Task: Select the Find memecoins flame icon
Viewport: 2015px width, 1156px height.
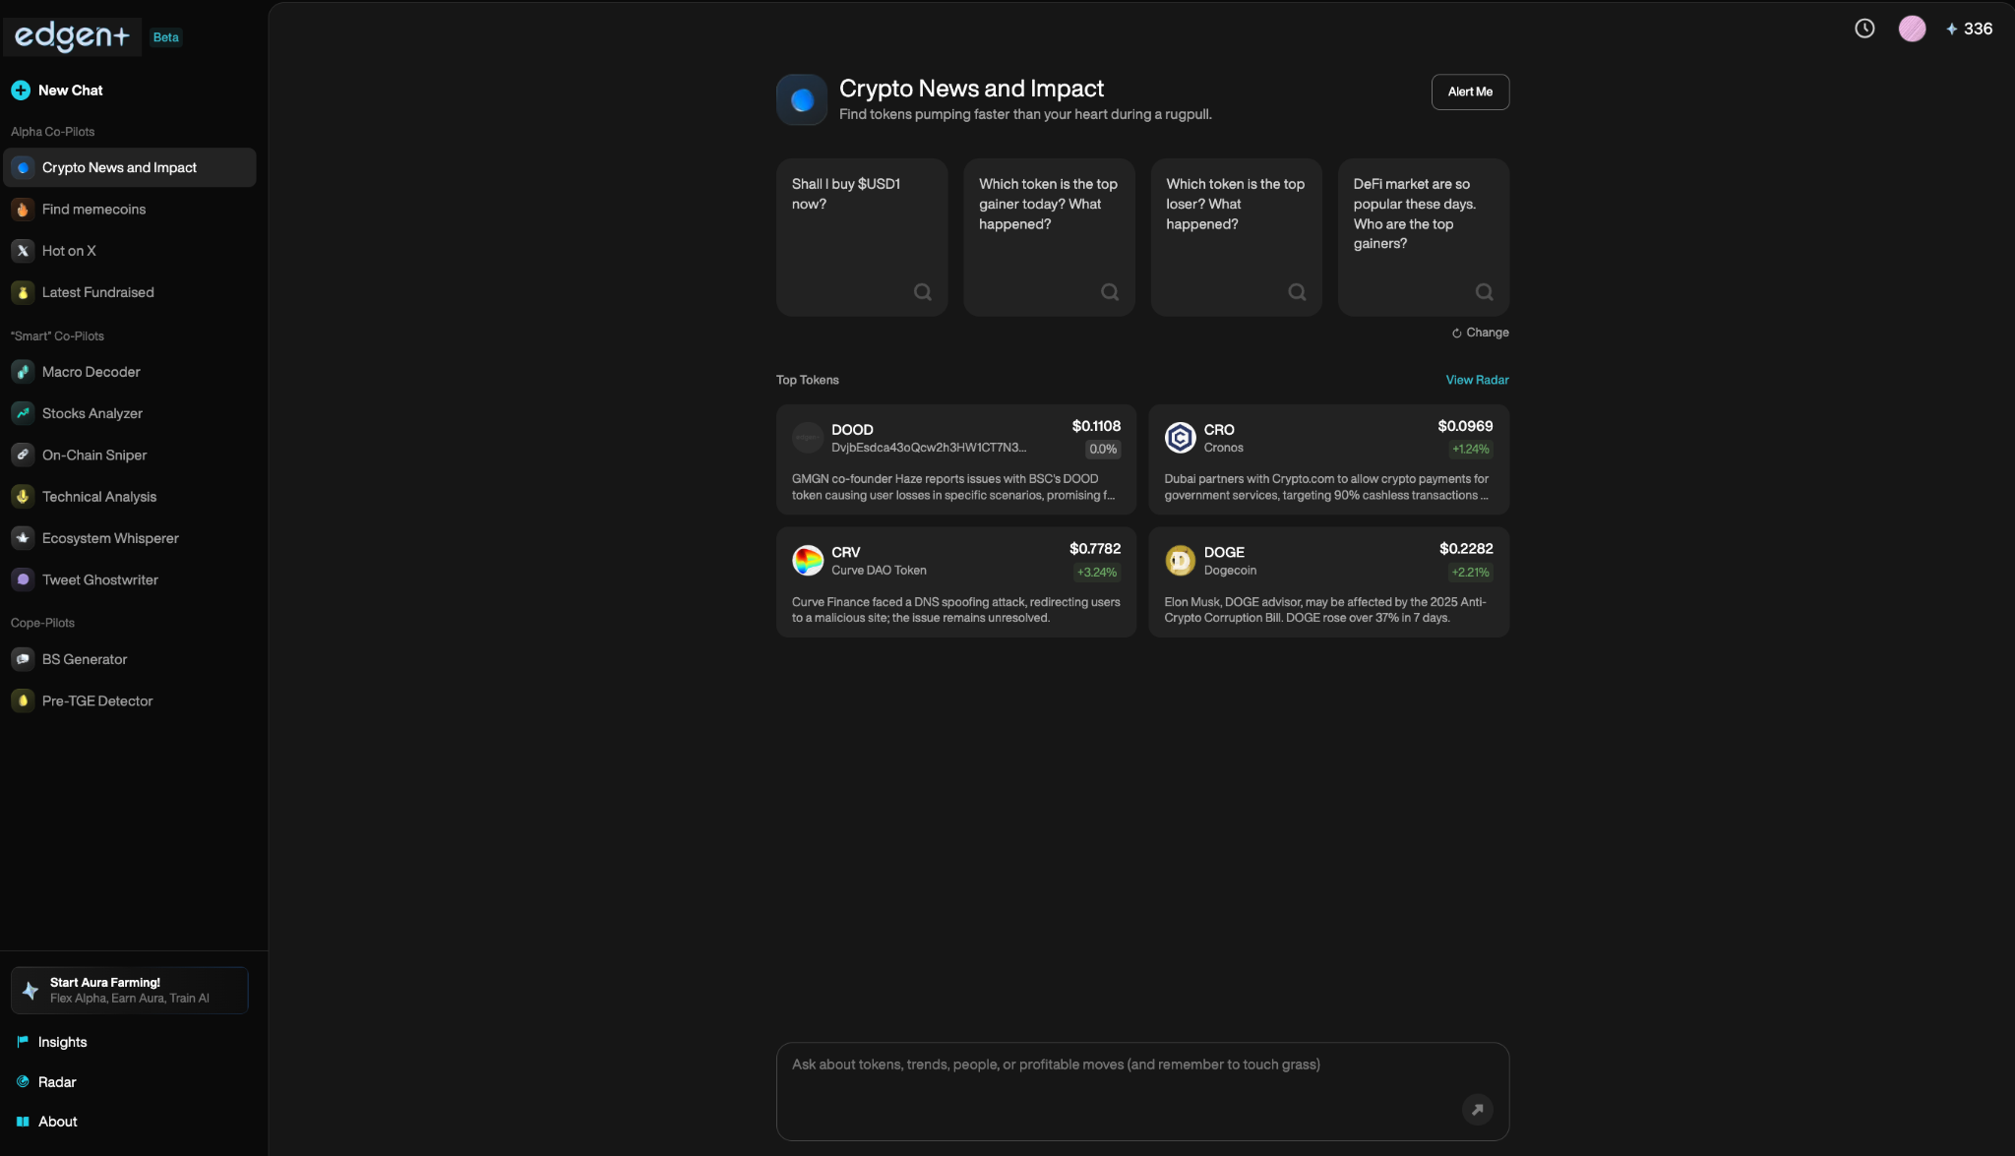Action: (23, 210)
